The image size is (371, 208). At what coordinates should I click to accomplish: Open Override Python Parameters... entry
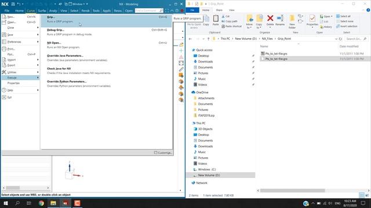point(106,84)
